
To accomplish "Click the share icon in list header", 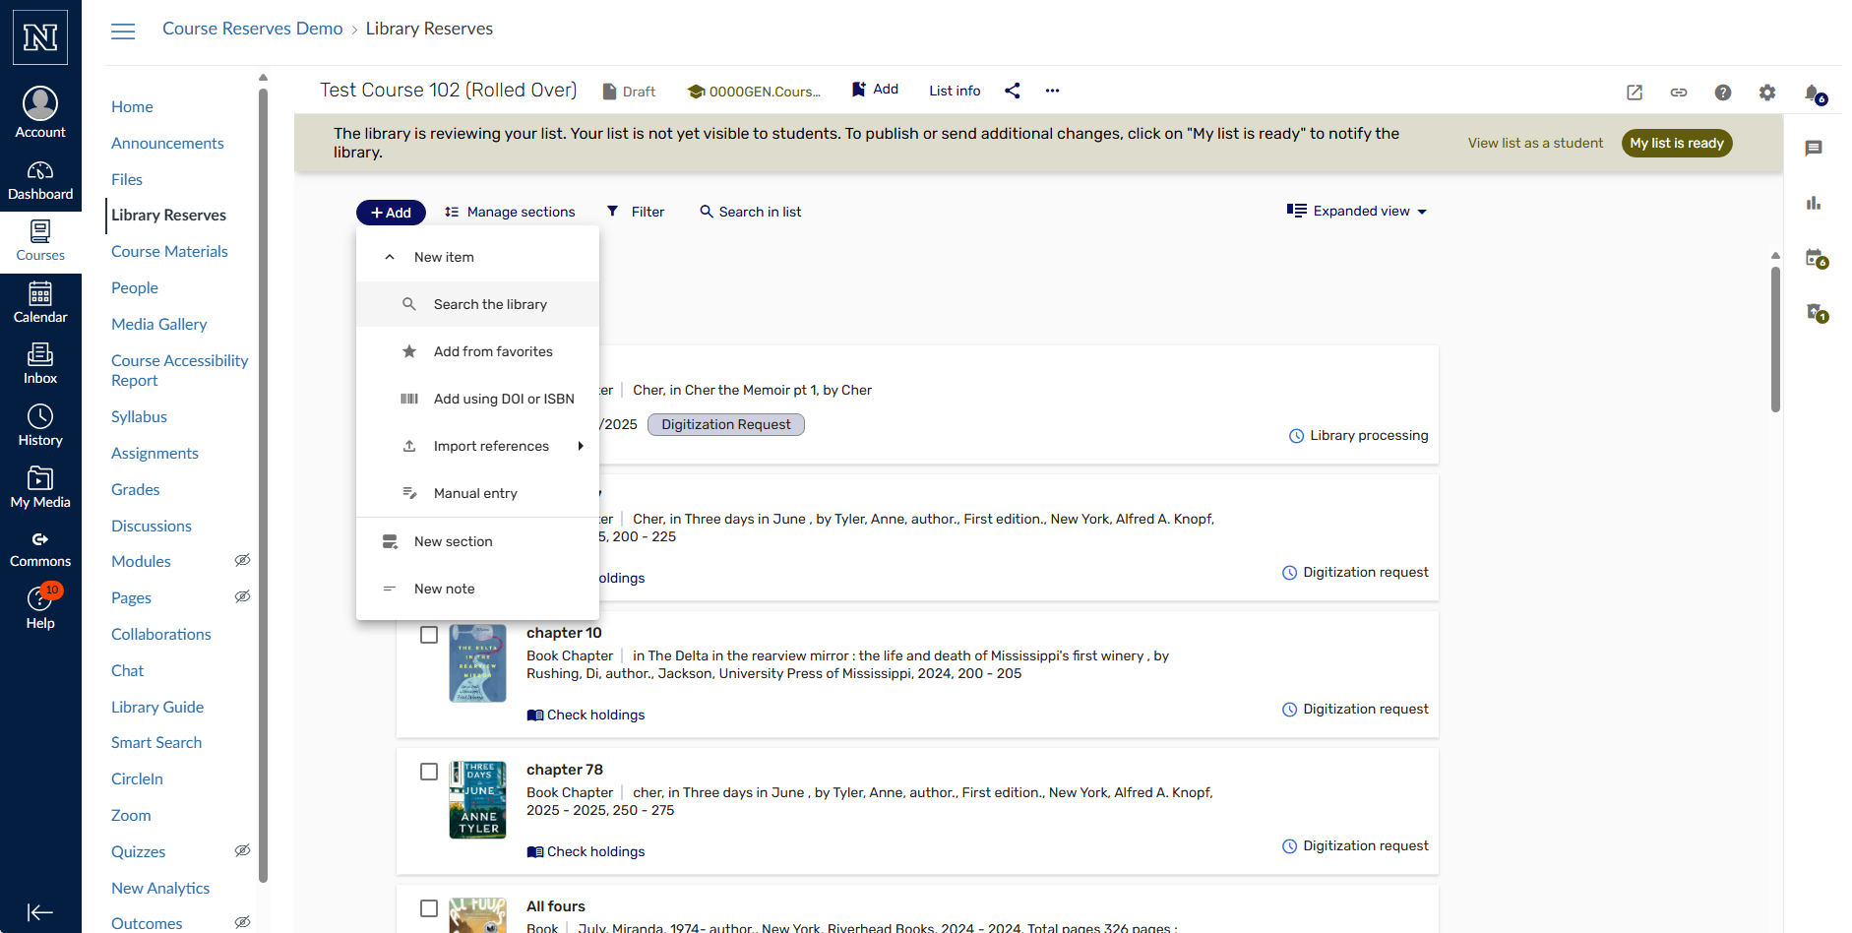I will click(1013, 91).
